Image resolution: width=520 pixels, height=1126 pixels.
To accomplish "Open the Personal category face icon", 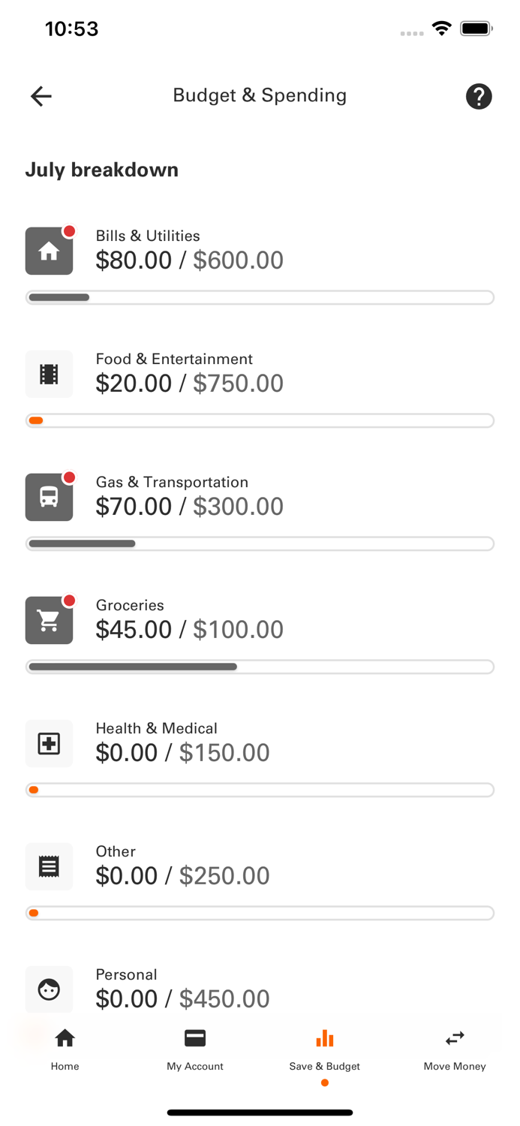I will pos(49,989).
